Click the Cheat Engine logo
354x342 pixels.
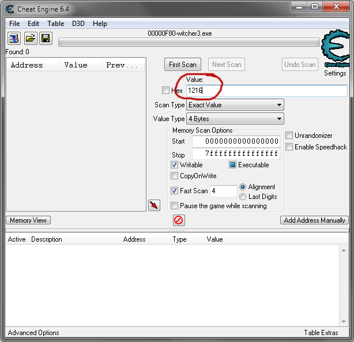336,48
